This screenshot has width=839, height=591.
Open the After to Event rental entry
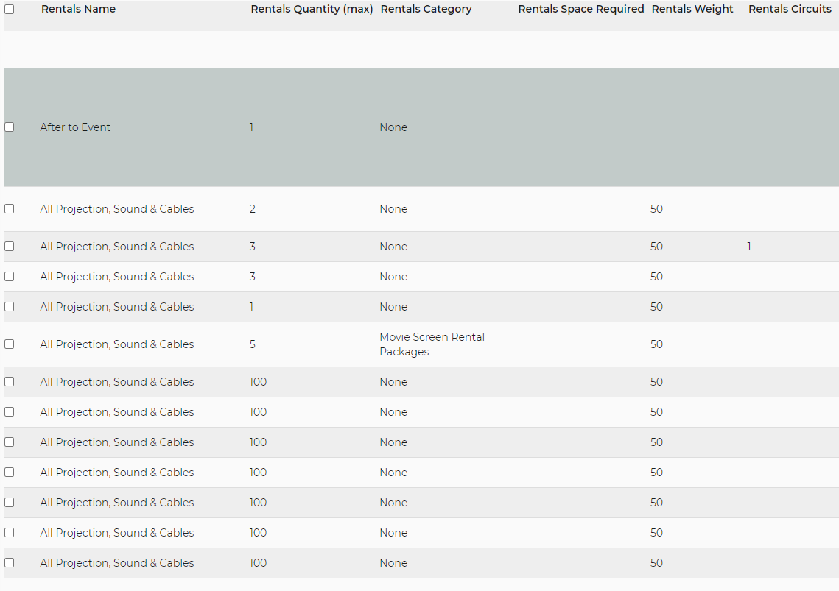(75, 127)
